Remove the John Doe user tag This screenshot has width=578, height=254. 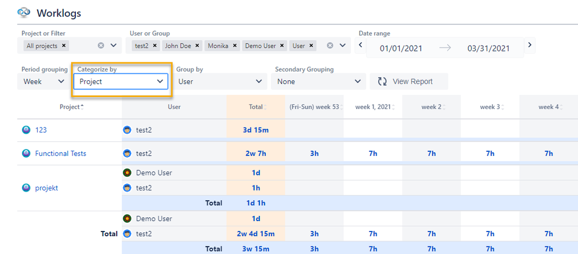tap(197, 46)
